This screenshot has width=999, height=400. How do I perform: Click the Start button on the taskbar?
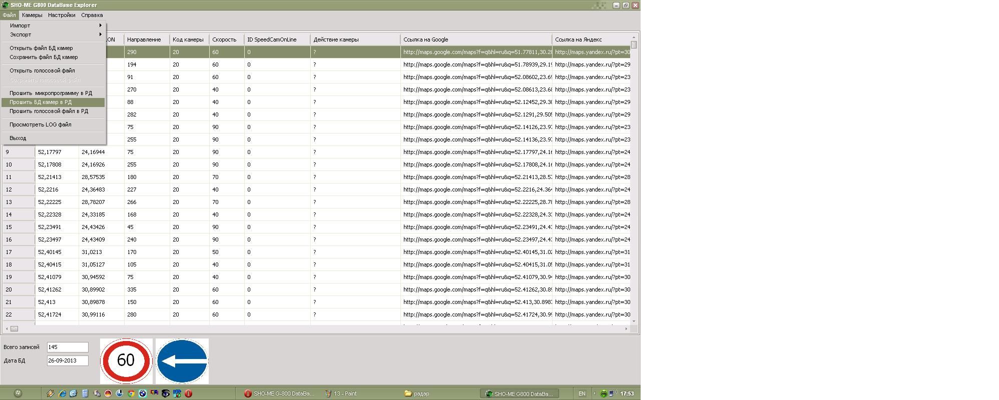[x=18, y=393]
